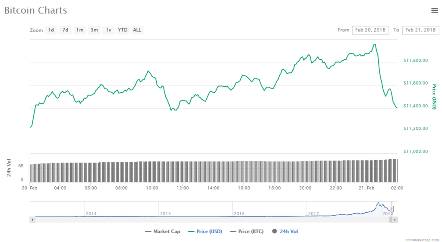Click the 02:00 time axis label
The height and width of the screenshot is (242, 442).
tap(397, 188)
